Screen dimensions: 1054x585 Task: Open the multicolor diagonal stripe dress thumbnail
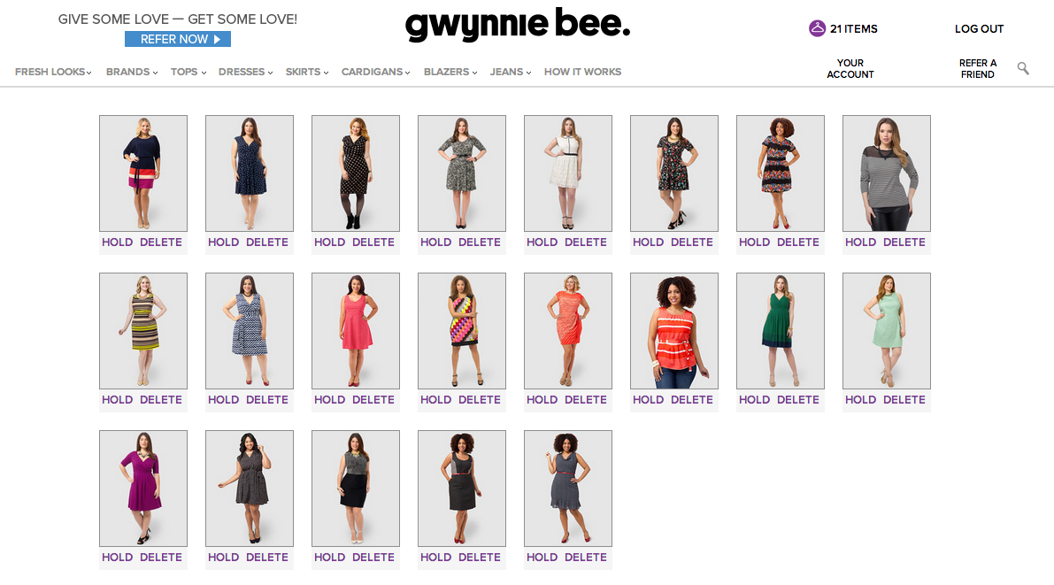tap(462, 331)
